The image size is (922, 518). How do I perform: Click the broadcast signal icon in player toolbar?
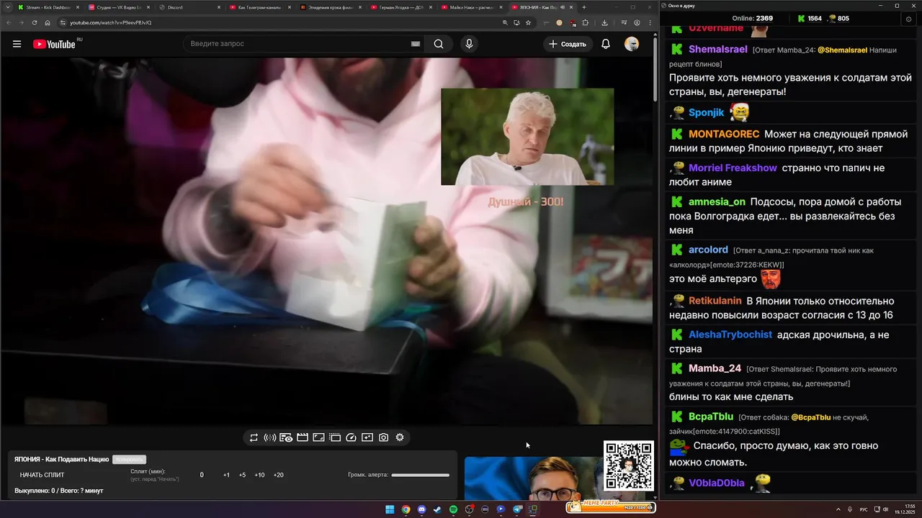(270, 437)
